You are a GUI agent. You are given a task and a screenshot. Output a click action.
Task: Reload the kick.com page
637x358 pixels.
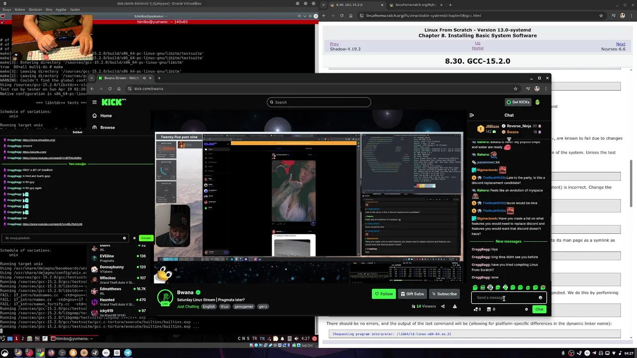(x=110, y=89)
